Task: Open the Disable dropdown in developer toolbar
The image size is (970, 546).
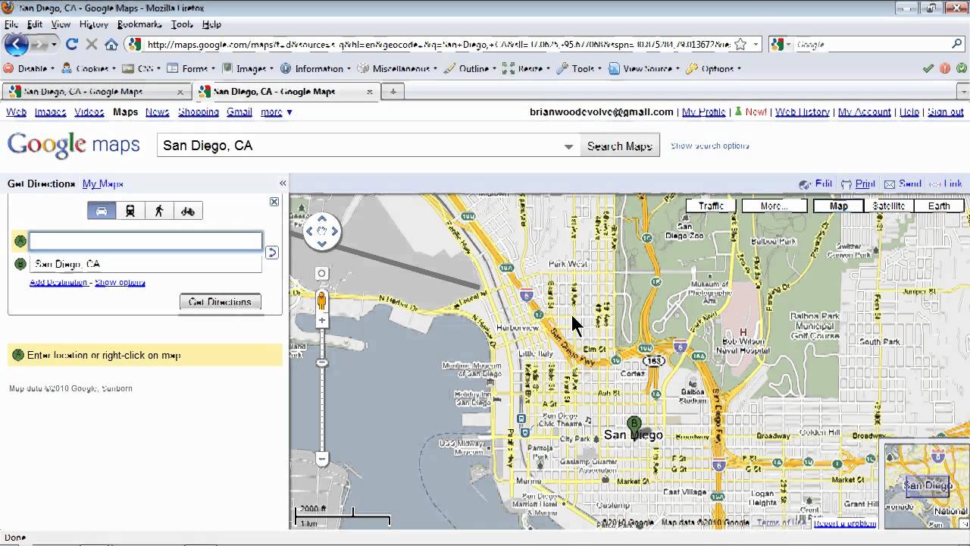Action: pos(30,68)
